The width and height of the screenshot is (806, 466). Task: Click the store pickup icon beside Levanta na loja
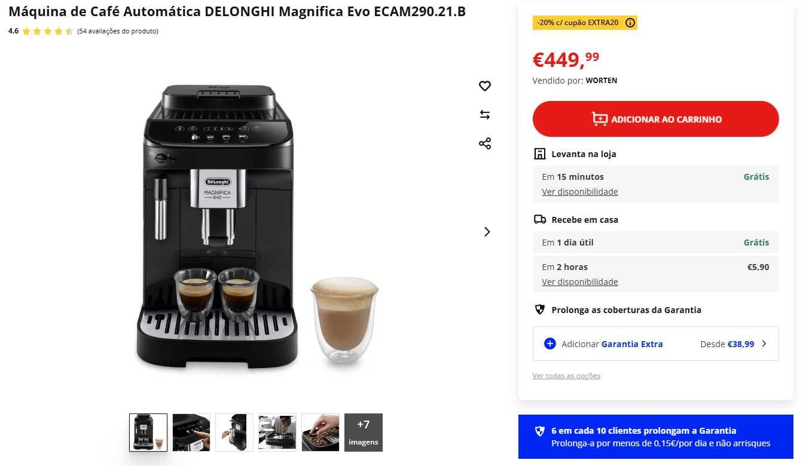(540, 154)
